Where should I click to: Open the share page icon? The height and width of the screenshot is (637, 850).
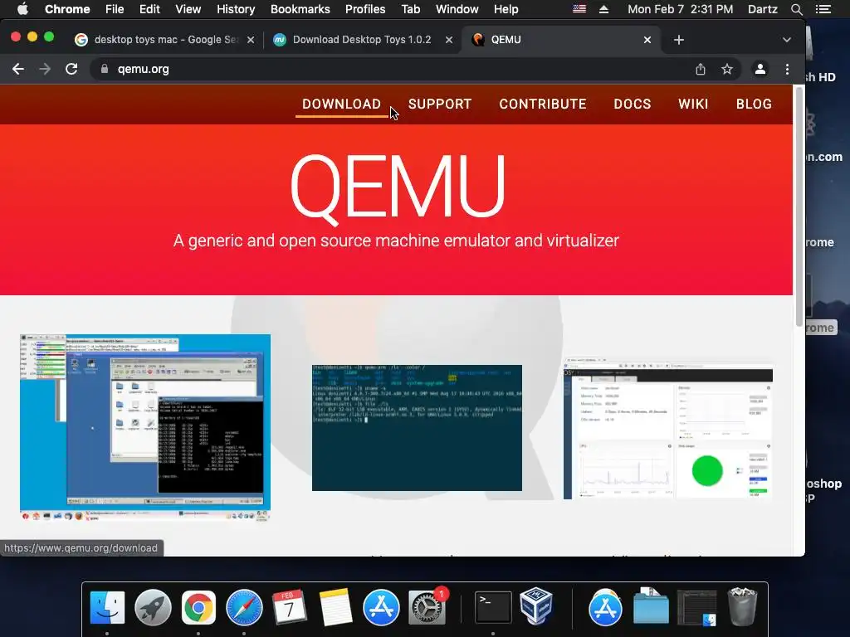701,69
